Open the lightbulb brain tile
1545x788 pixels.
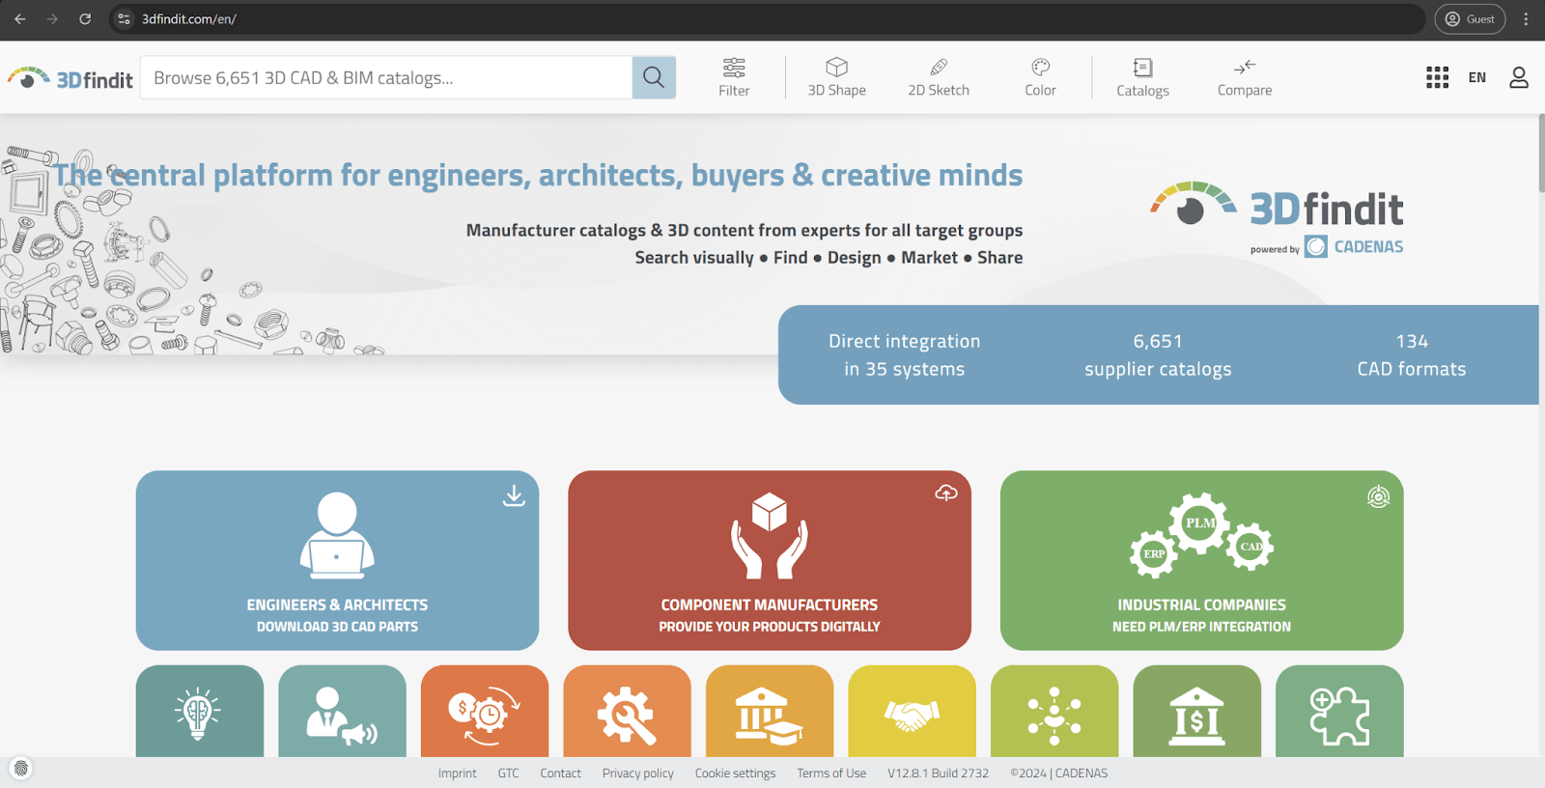pyautogui.click(x=200, y=712)
